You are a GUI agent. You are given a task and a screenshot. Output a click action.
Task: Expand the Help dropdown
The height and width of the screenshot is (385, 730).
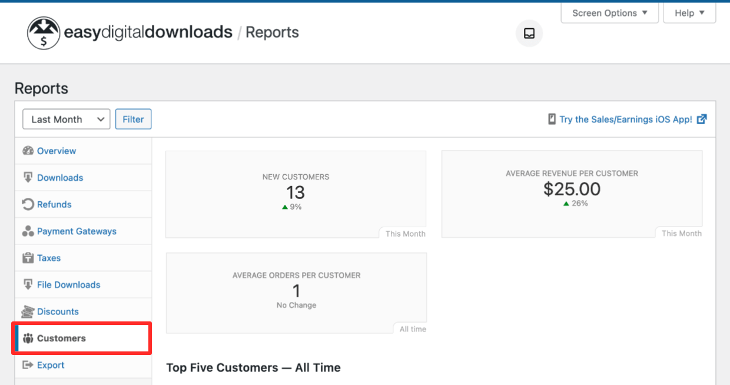[x=689, y=12]
